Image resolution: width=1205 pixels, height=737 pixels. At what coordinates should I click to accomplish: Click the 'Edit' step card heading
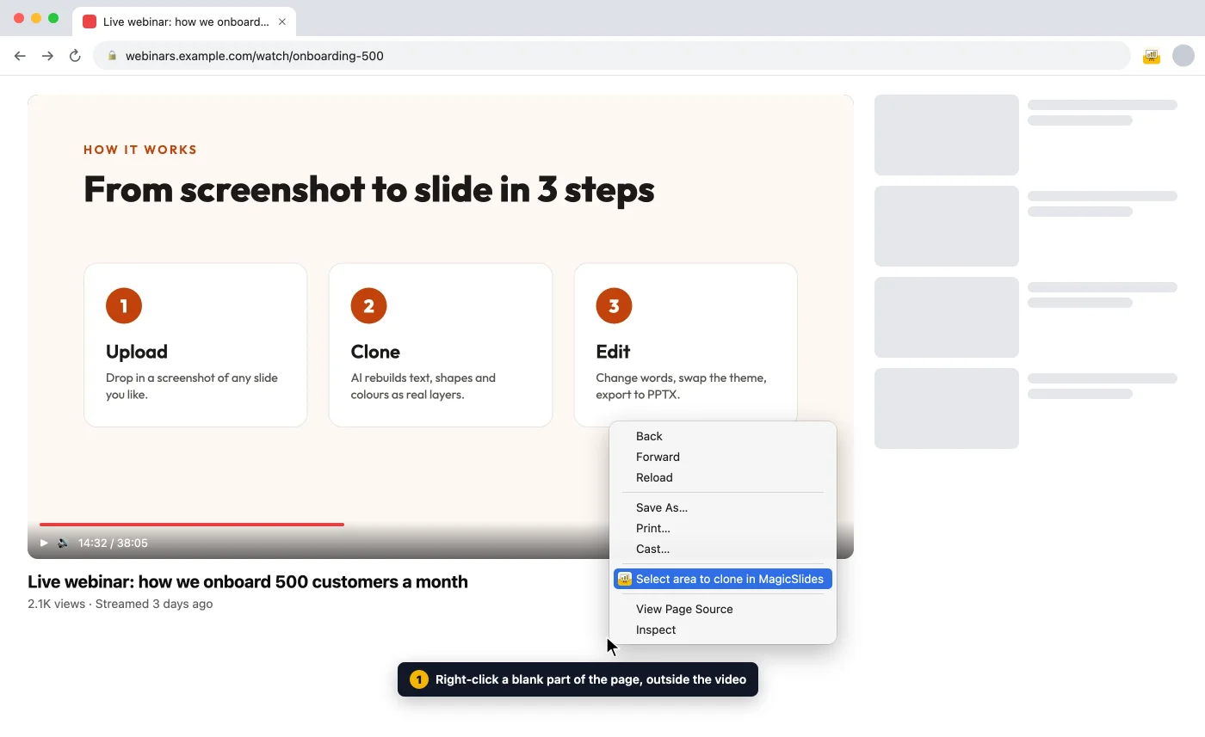(x=613, y=352)
